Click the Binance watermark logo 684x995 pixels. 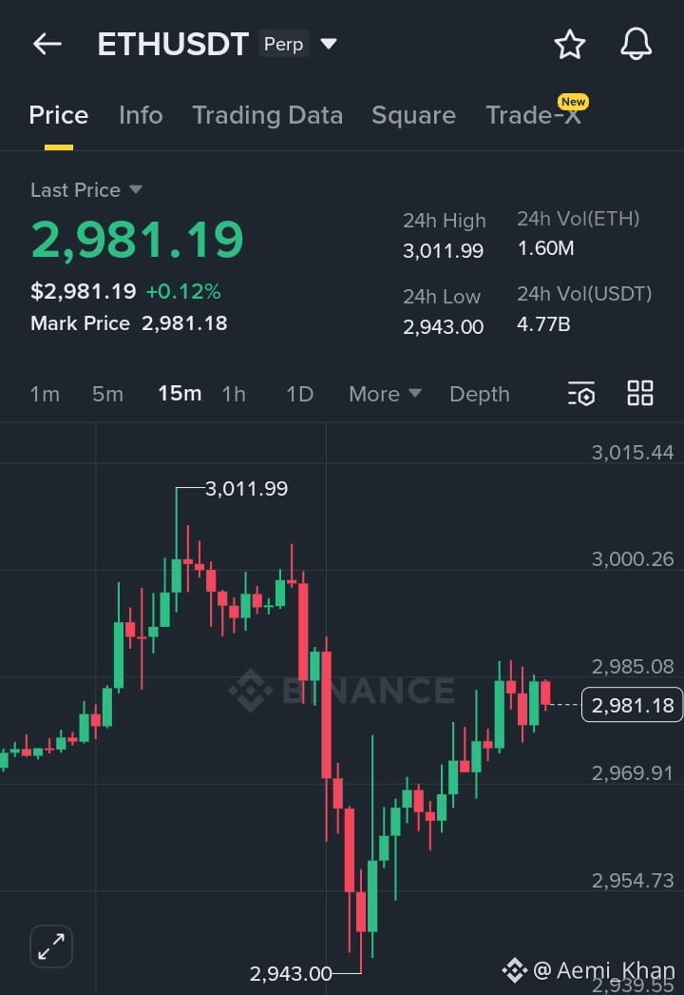click(x=342, y=690)
